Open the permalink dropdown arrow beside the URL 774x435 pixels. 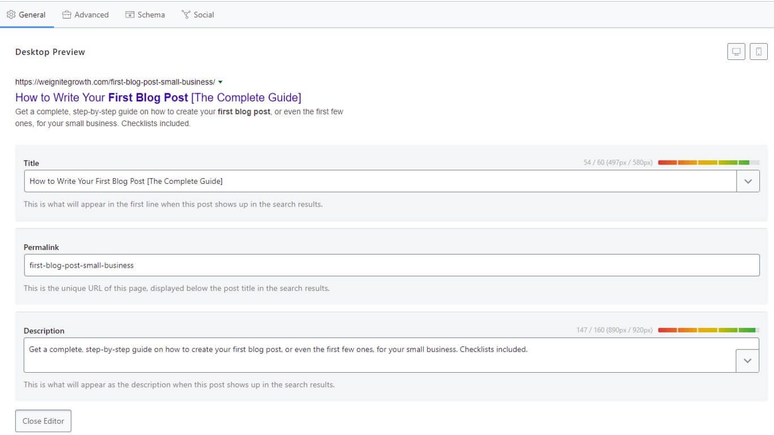click(221, 81)
